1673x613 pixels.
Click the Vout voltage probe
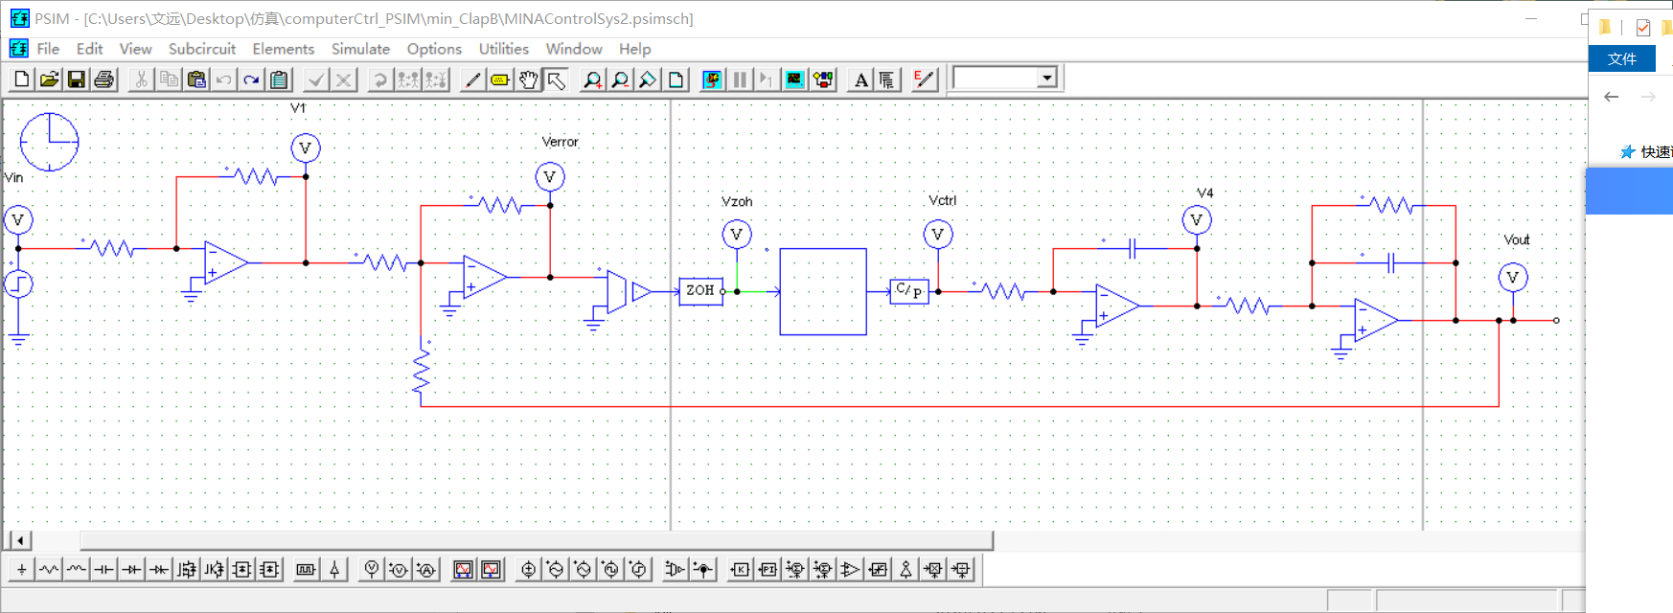click(x=1513, y=278)
